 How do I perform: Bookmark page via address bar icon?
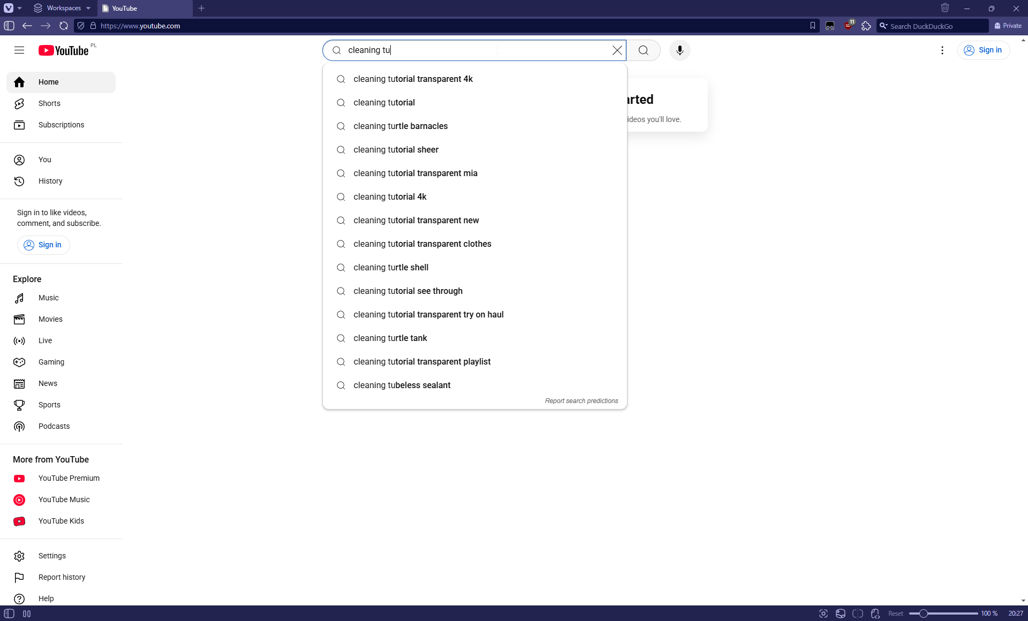point(812,26)
